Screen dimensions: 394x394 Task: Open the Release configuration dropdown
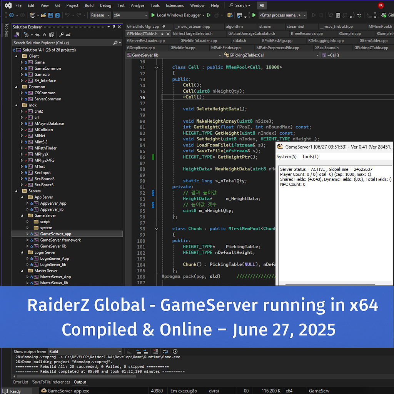[100, 15]
